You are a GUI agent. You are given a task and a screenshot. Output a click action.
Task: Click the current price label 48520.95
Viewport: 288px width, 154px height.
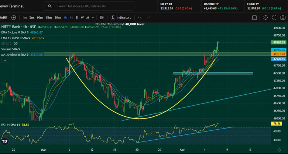[x=279, y=42]
